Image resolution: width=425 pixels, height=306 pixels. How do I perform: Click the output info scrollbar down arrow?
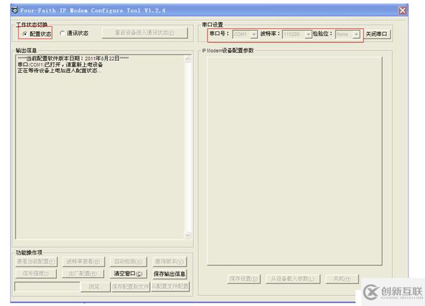click(x=188, y=235)
